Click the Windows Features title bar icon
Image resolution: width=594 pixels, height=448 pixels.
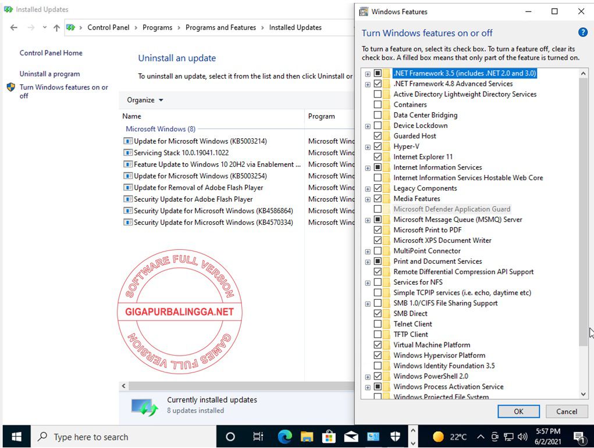364,12
